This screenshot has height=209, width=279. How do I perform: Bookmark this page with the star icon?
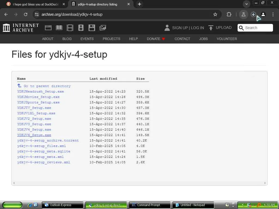215,14
